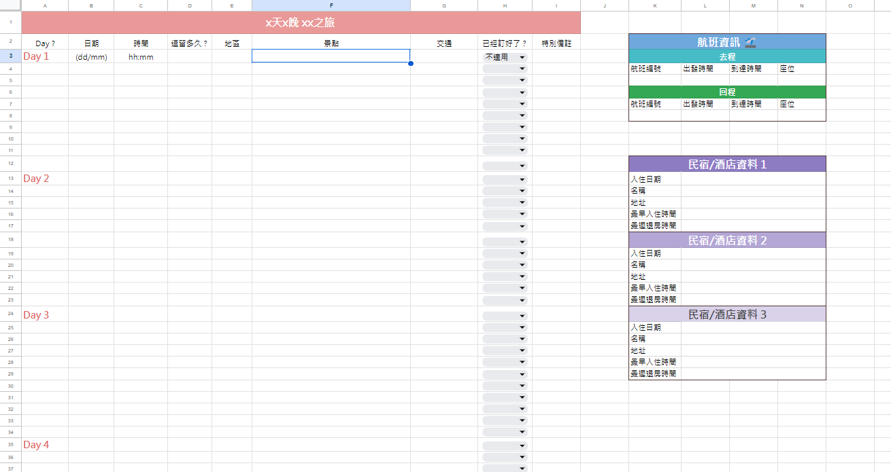Open the 不適用 dropdown in row 3
This screenshot has width=891, height=472.
pos(505,57)
